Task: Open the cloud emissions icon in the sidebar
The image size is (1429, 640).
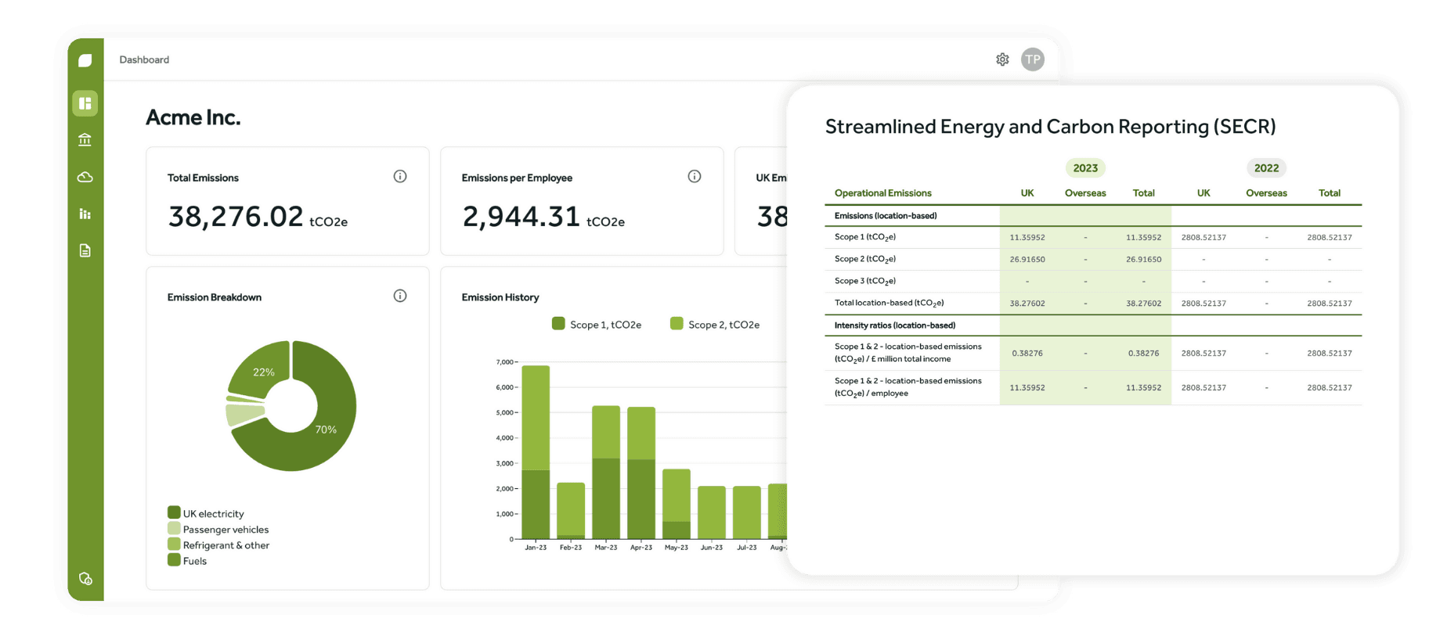Action: click(x=85, y=177)
